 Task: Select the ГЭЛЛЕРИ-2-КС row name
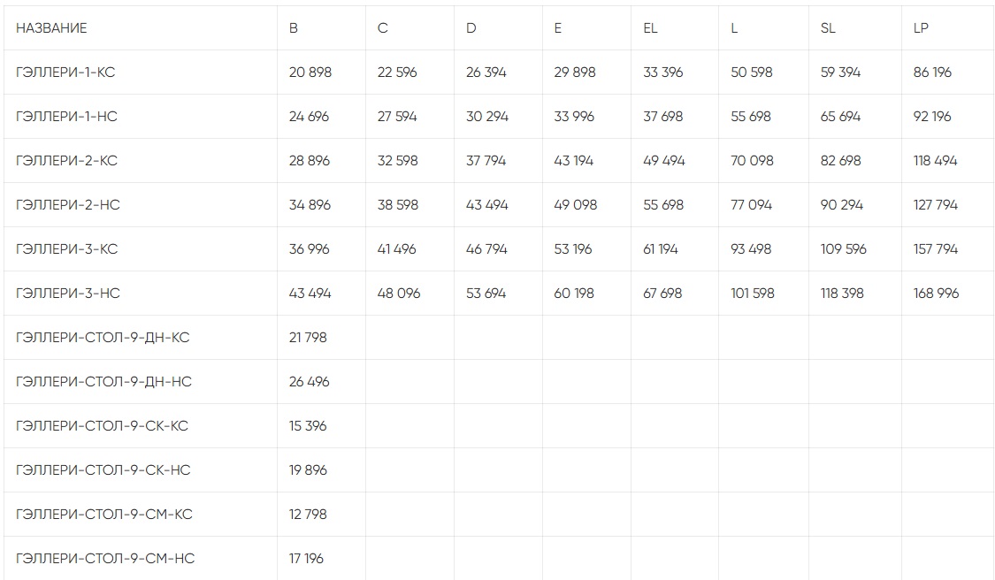pyautogui.click(x=66, y=161)
